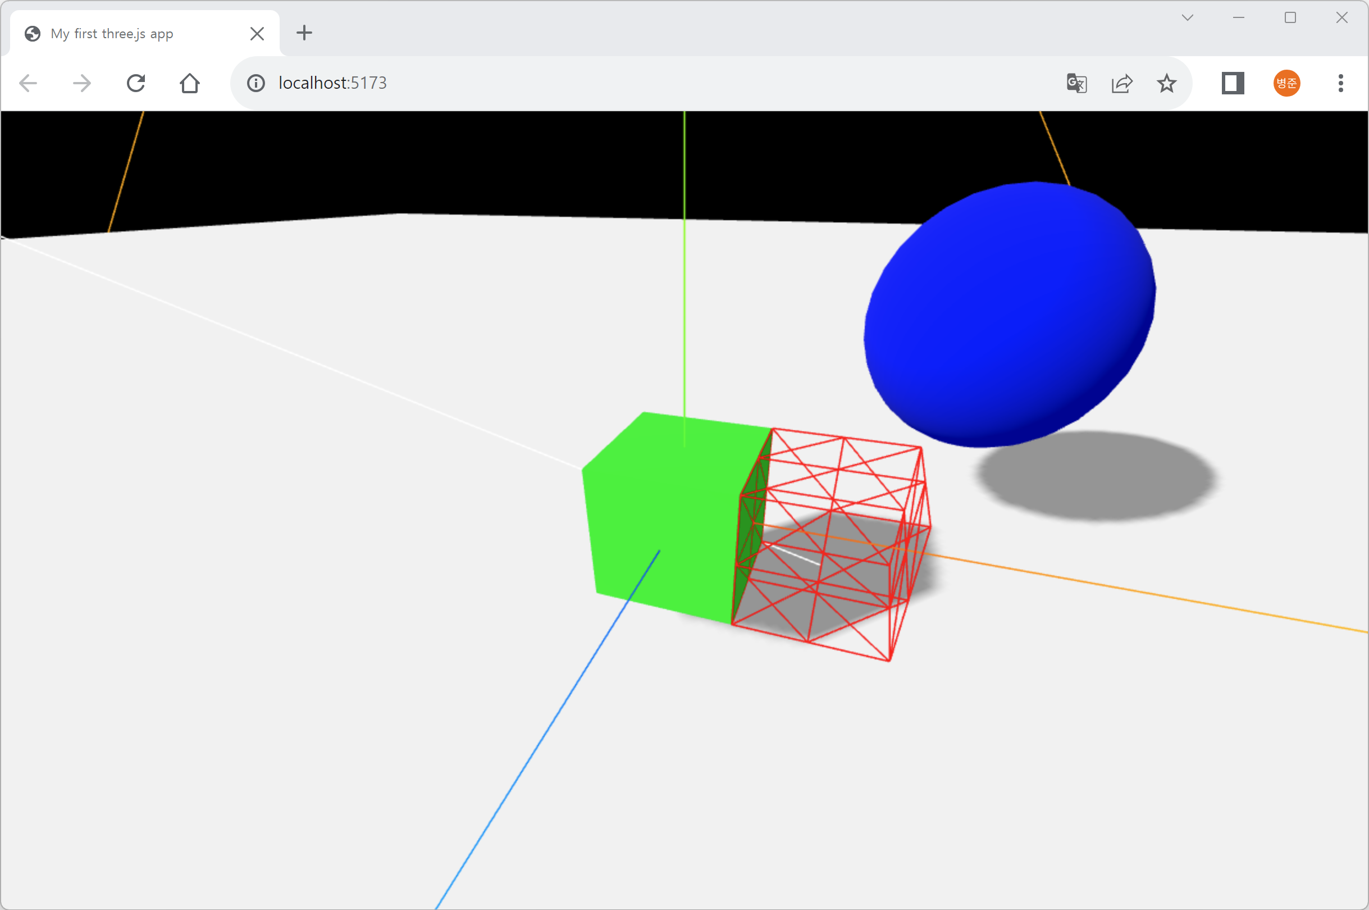Image resolution: width=1369 pixels, height=910 pixels.
Task: View site information icon
Action: [x=256, y=83]
